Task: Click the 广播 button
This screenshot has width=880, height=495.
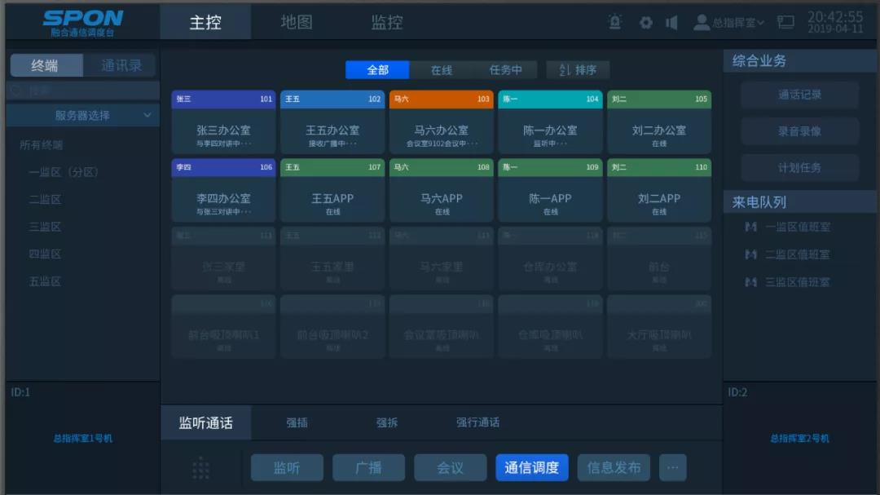Action: (x=368, y=467)
